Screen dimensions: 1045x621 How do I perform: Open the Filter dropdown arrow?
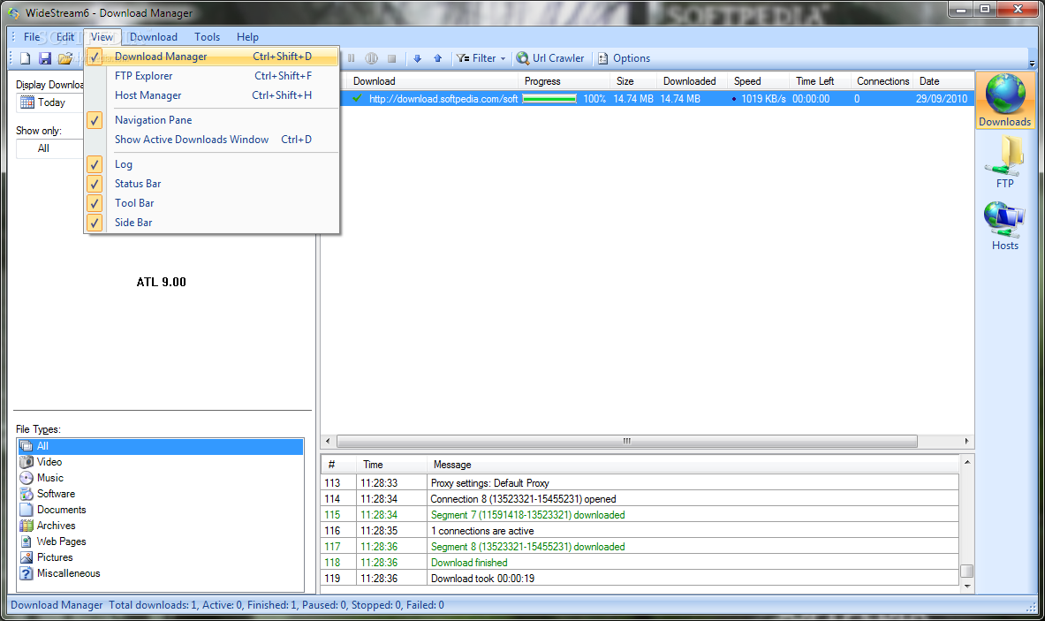504,58
